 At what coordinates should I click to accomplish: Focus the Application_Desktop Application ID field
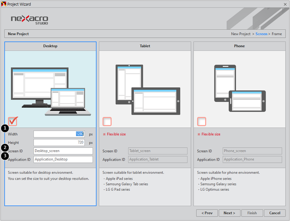point(63,159)
